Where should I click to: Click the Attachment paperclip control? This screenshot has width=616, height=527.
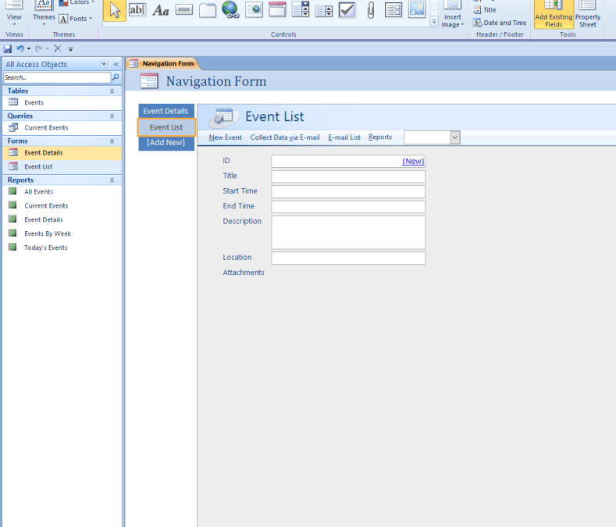[370, 10]
